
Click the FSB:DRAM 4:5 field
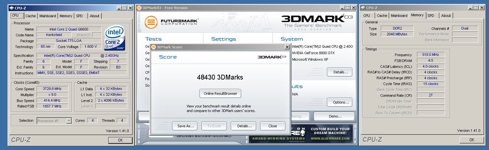431,61
